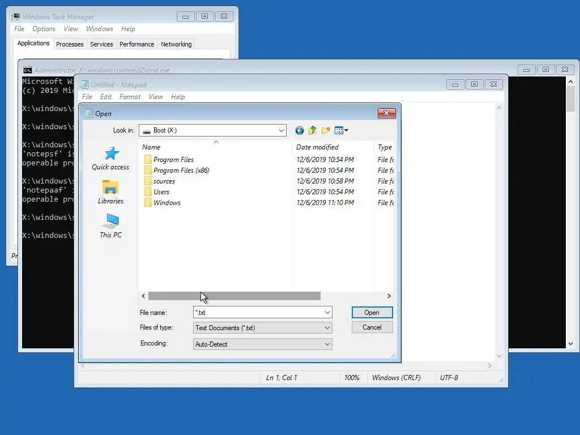Click the Notepad icon in Open dialog title
The width and height of the screenshot is (580, 435).
pos(89,113)
